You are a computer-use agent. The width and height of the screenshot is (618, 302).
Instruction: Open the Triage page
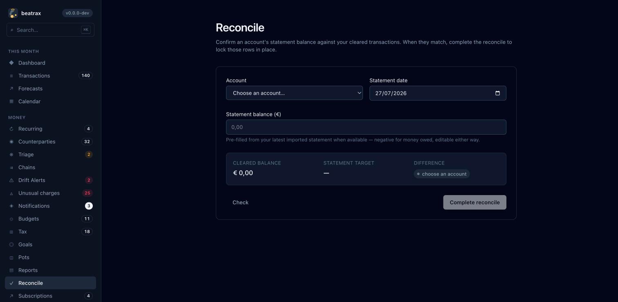(x=50, y=154)
